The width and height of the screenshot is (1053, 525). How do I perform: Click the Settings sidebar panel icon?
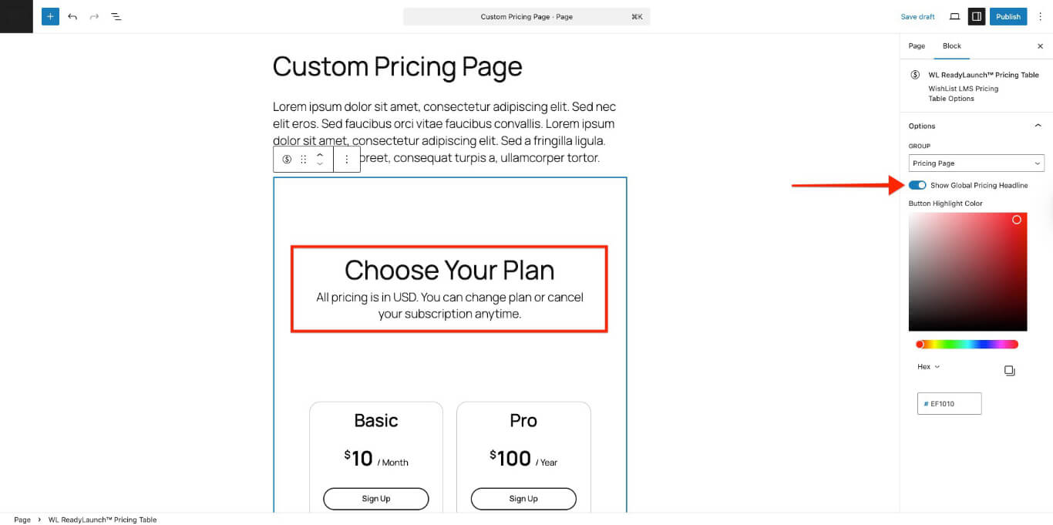click(x=977, y=15)
